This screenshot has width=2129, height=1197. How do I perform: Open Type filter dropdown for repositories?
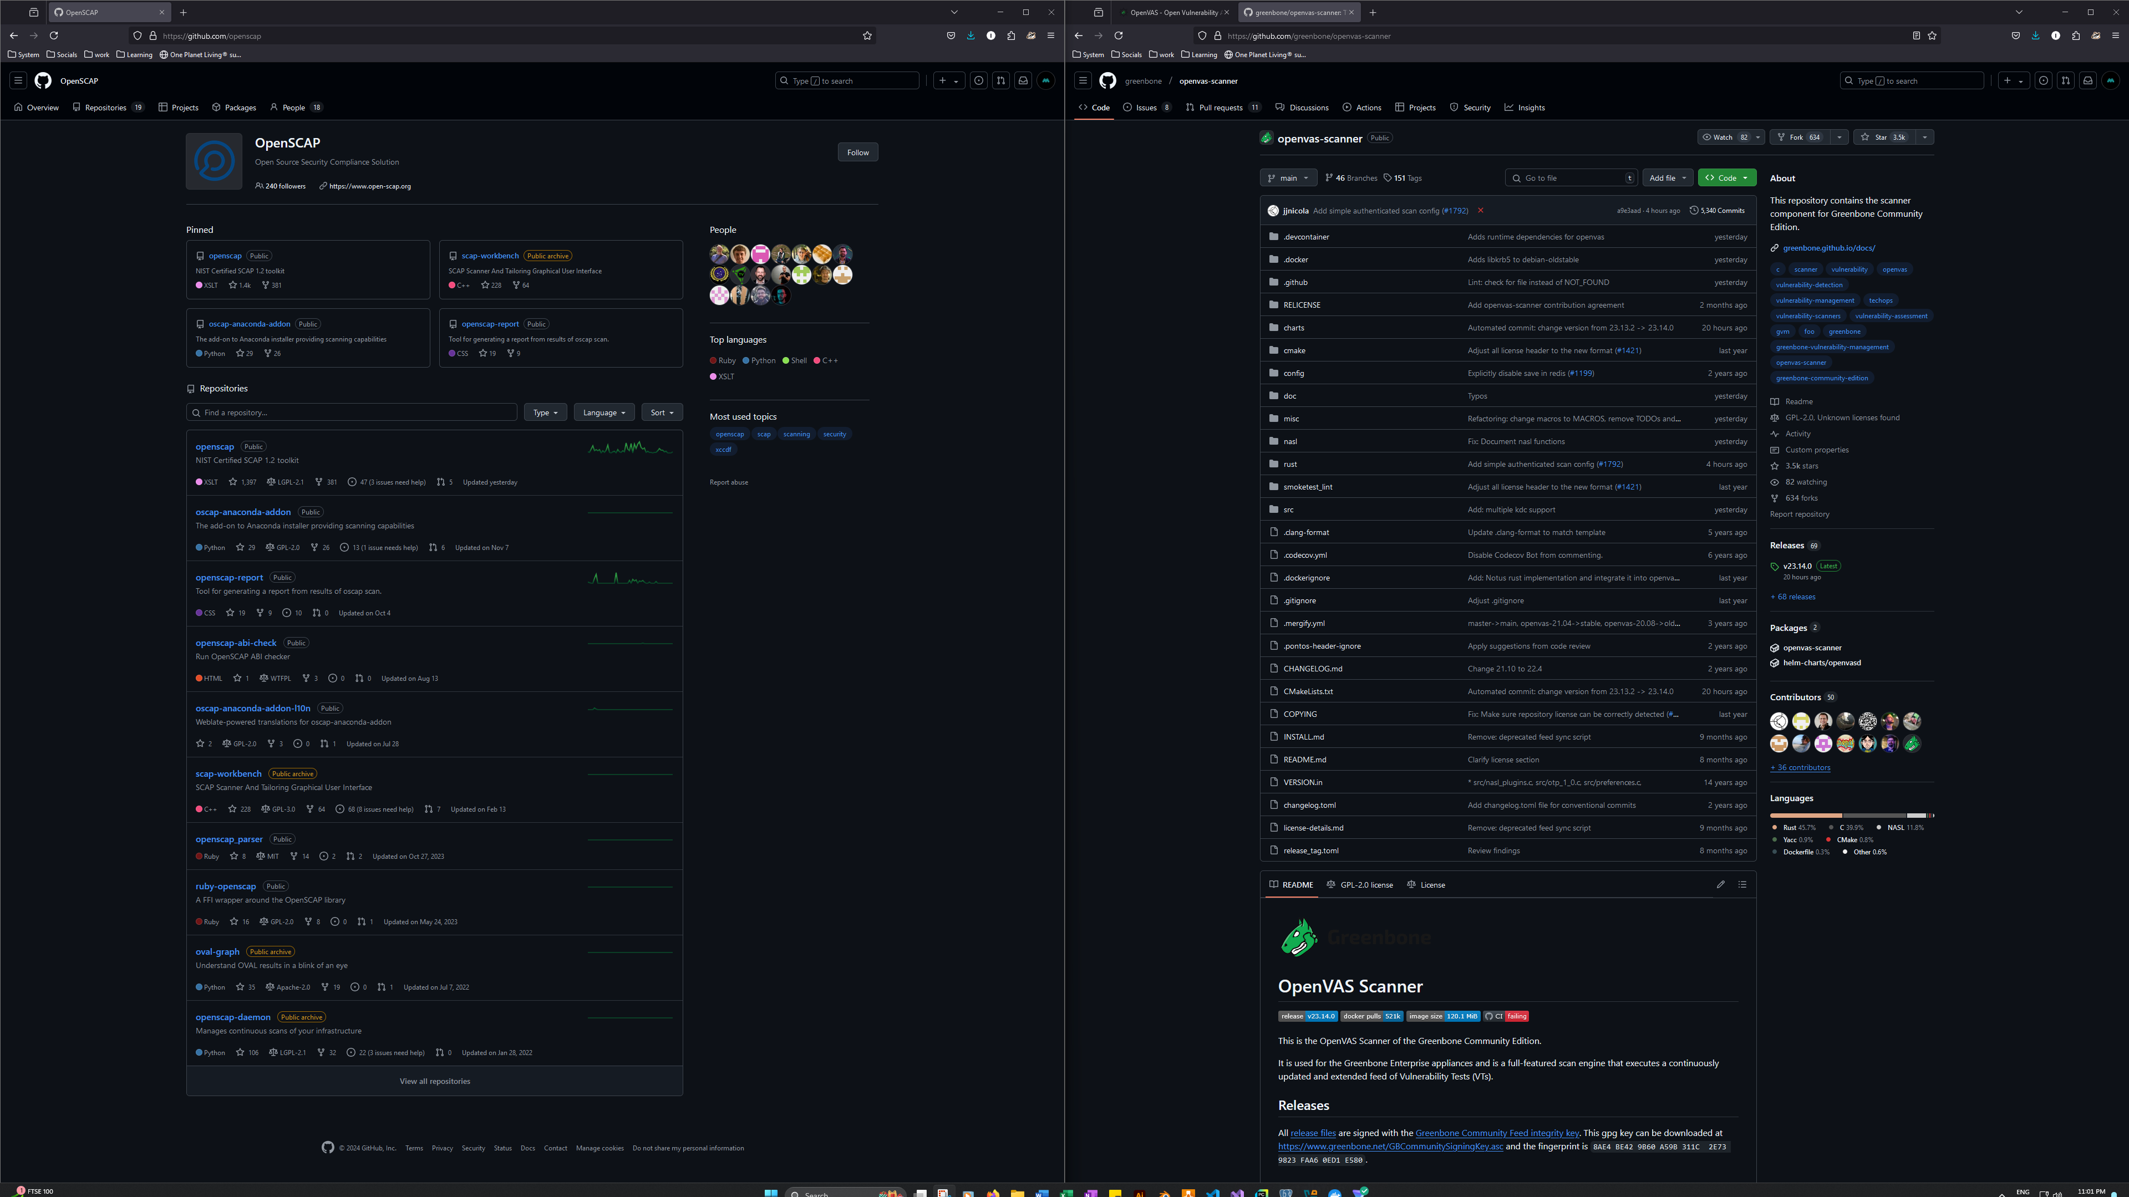(x=546, y=412)
